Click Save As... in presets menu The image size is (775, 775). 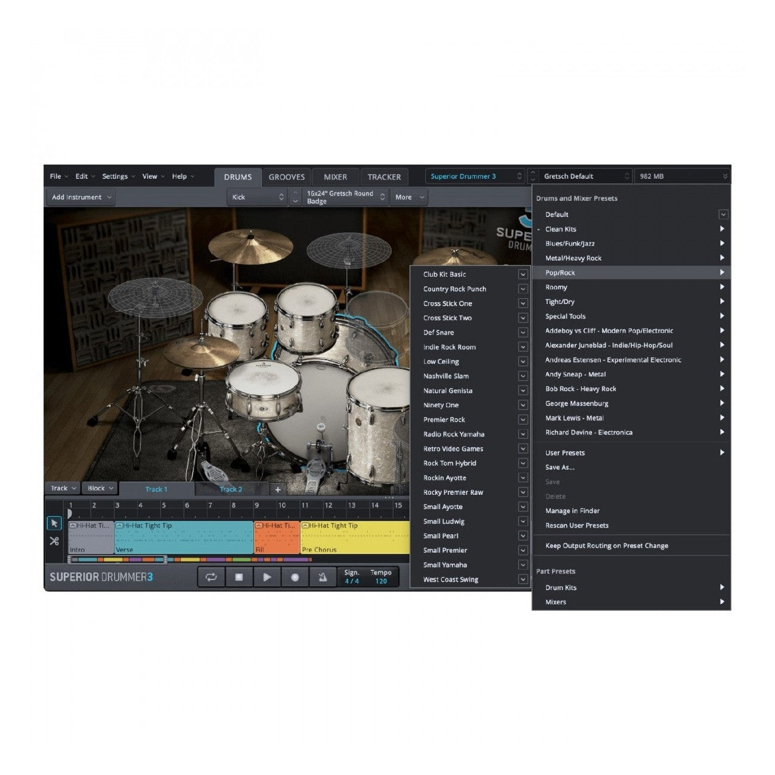pyautogui.click(x=559, y=467)
